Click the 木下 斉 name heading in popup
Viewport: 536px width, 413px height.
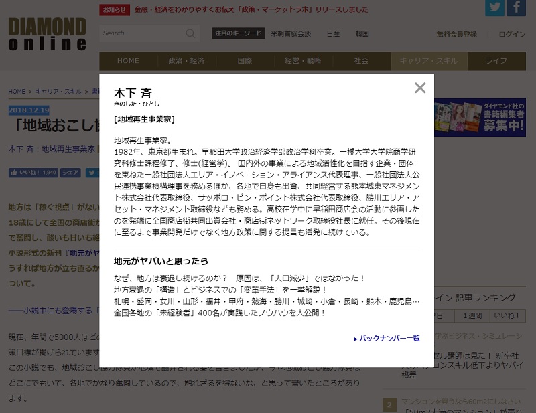point(133,92)
